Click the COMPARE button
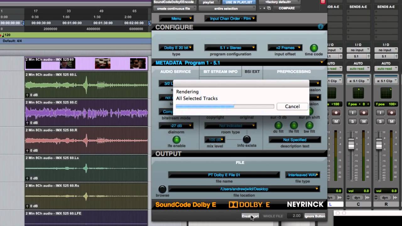 point(286,8)
